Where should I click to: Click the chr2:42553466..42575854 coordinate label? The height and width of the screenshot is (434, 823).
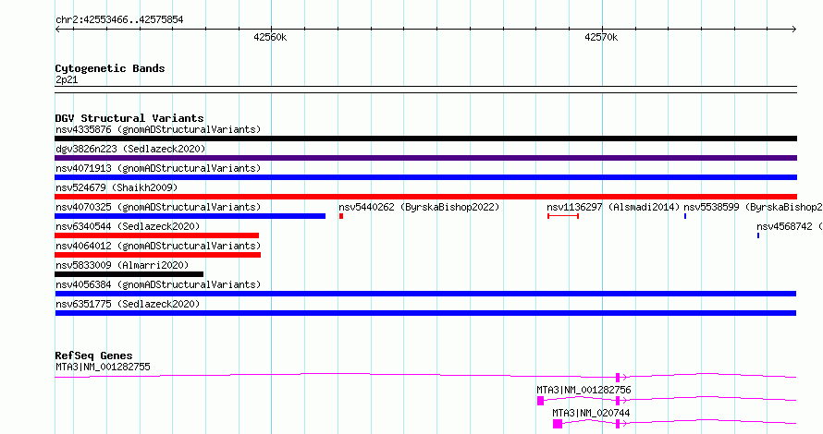(x=119, y=20)
